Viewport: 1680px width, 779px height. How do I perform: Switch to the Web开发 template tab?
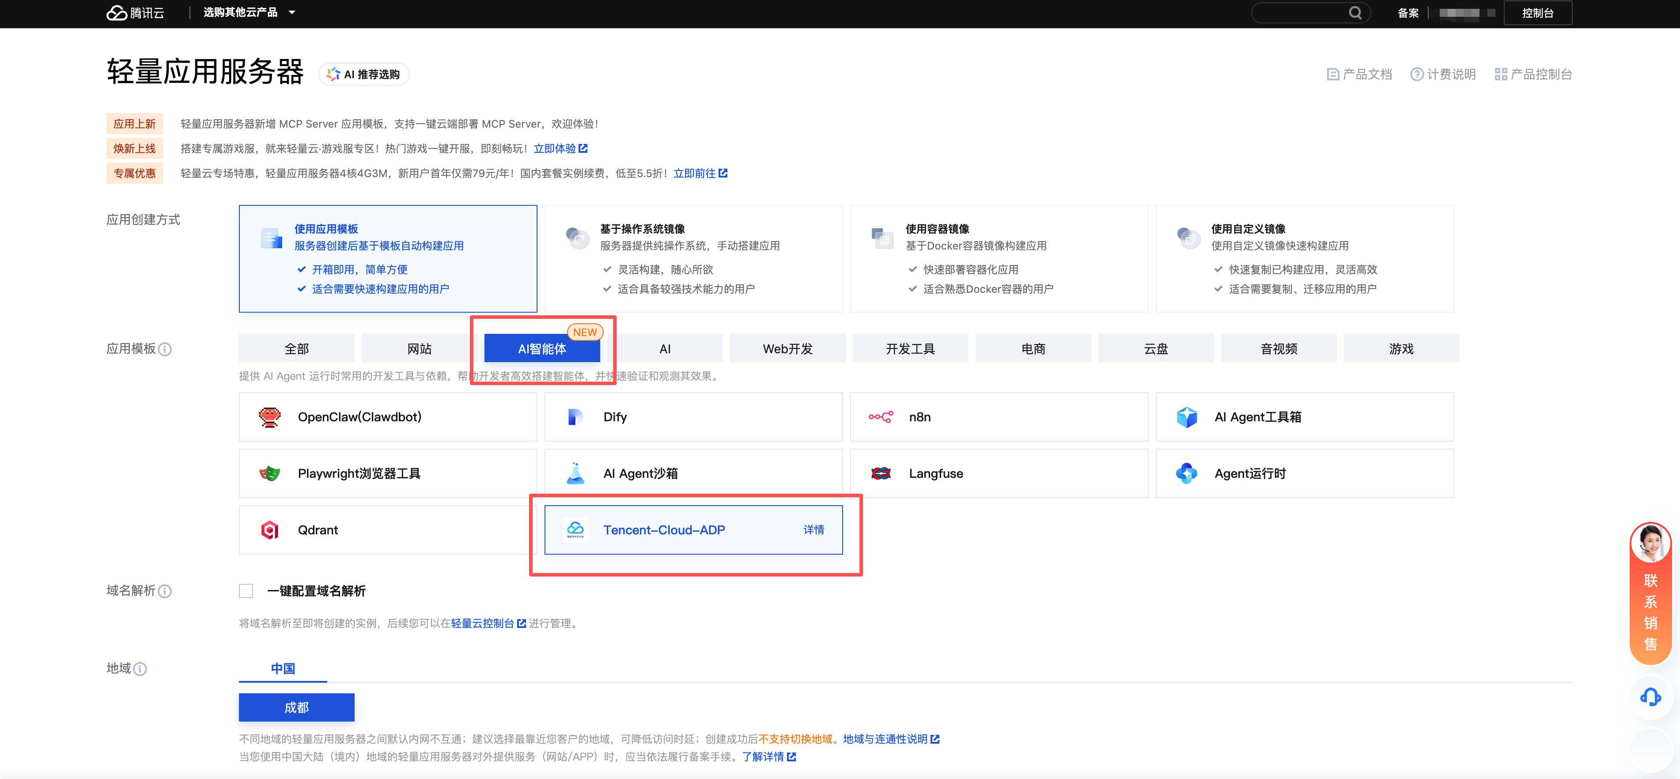(787, 349)
